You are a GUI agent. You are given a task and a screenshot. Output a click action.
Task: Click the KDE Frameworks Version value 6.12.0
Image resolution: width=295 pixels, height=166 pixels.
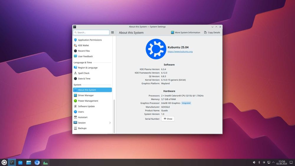coord(164,73)
